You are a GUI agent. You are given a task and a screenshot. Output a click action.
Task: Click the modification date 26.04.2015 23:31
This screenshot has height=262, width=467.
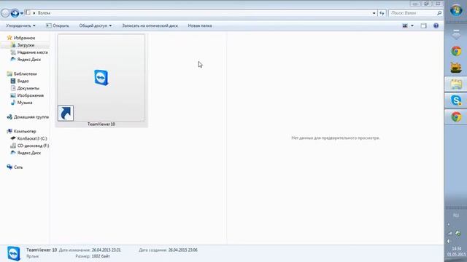106,250
